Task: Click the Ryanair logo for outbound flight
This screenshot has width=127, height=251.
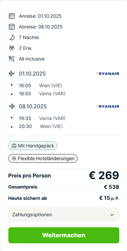Action: tap(108, 74)
